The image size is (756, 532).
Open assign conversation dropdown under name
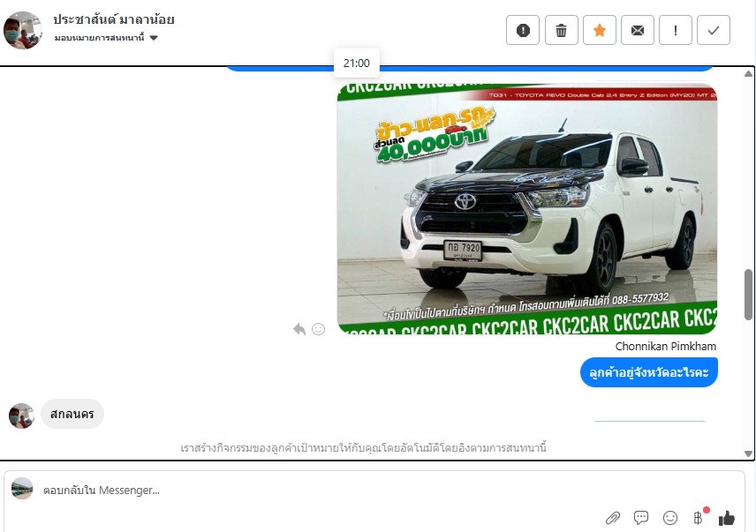point(106,38)
